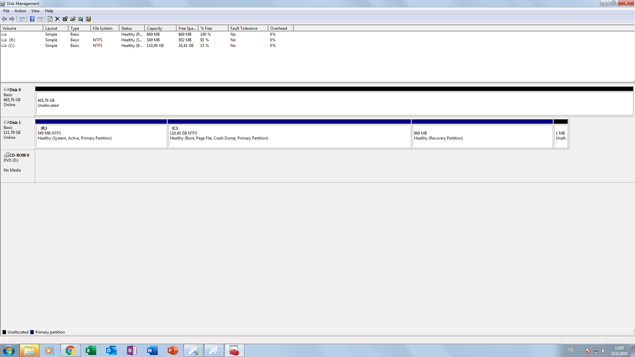The width and height of the screenshot is (635, 357).
Task: Open the File menu
Action: (6, 11)
